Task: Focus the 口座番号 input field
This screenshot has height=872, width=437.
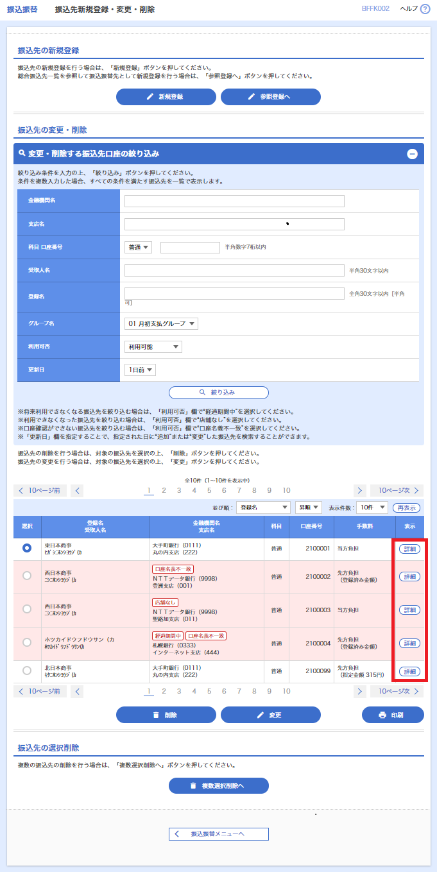Action: pos(190,247)
